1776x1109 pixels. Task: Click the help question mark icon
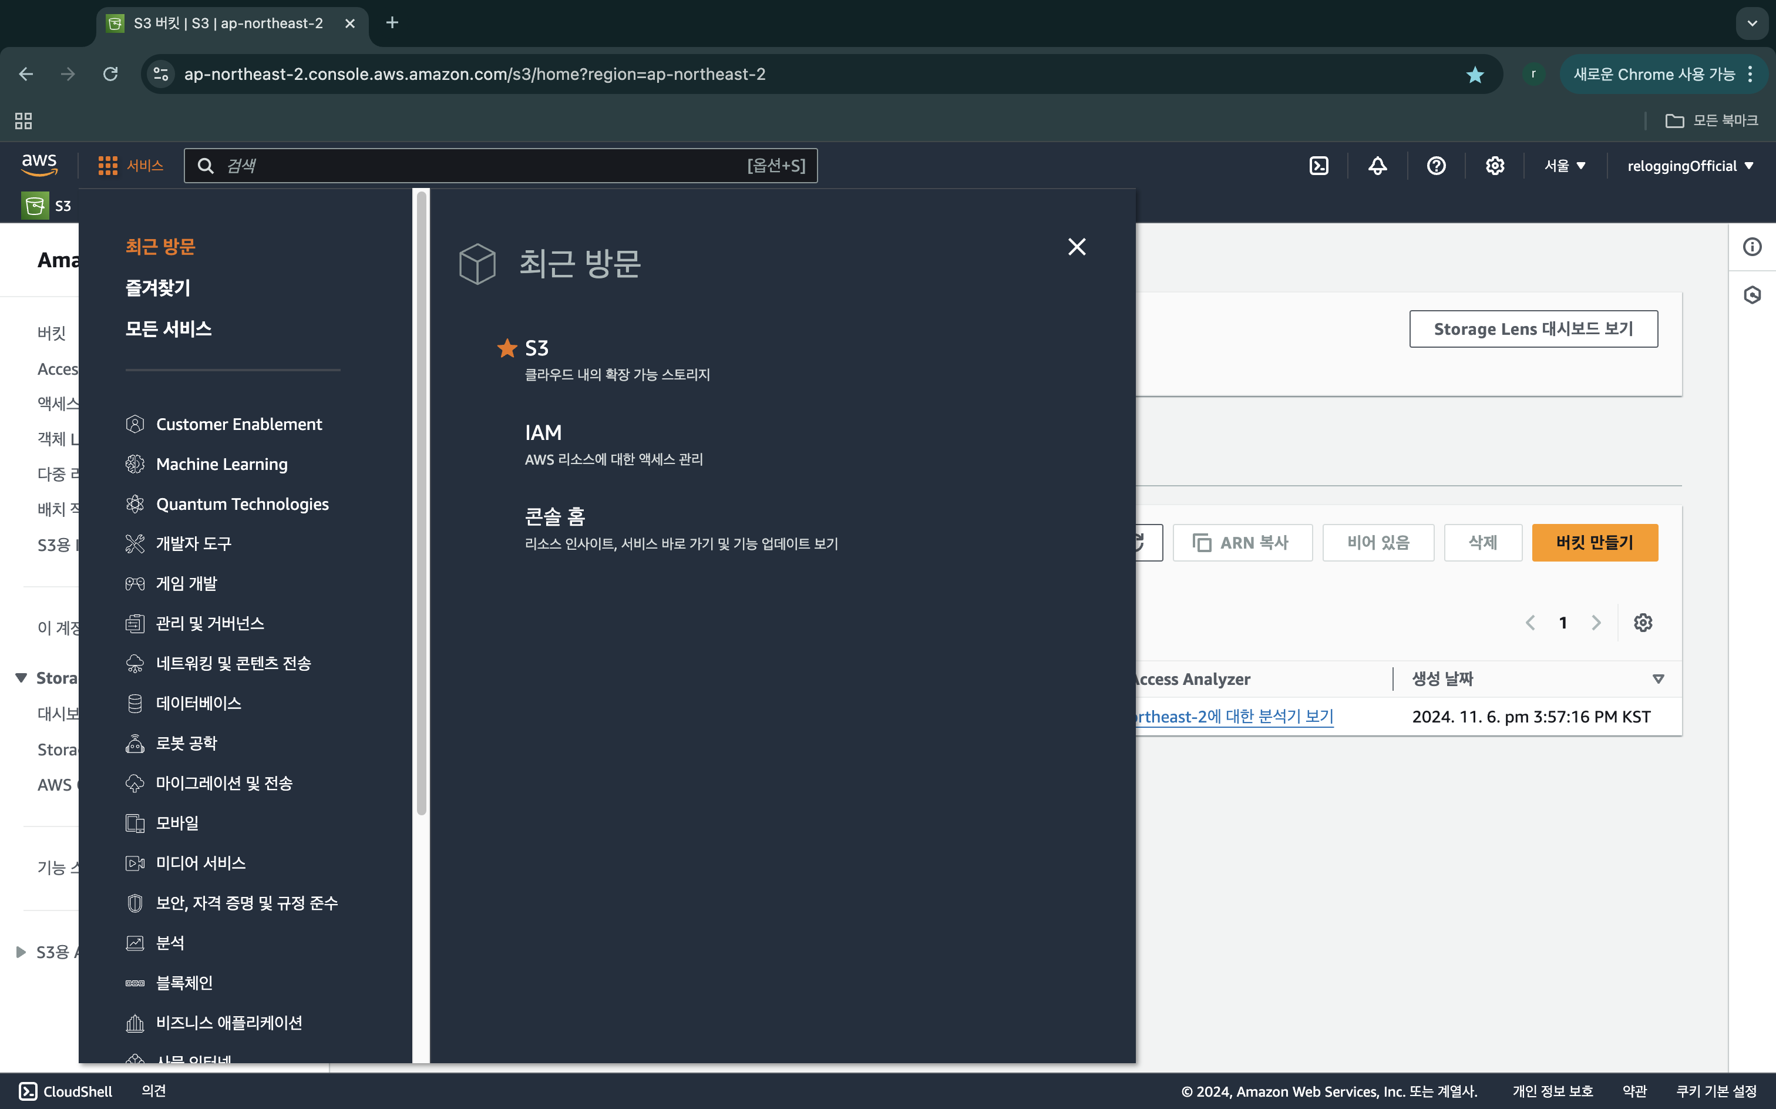1436,166
